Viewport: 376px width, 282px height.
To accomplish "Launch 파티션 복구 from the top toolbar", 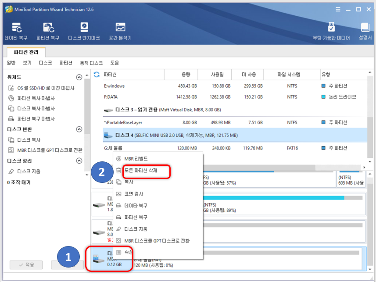I will pyautogui.click(x=48, y=31).
